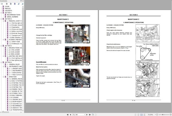Click the double-arrow icon in Bookmarks header

point(21,1)
